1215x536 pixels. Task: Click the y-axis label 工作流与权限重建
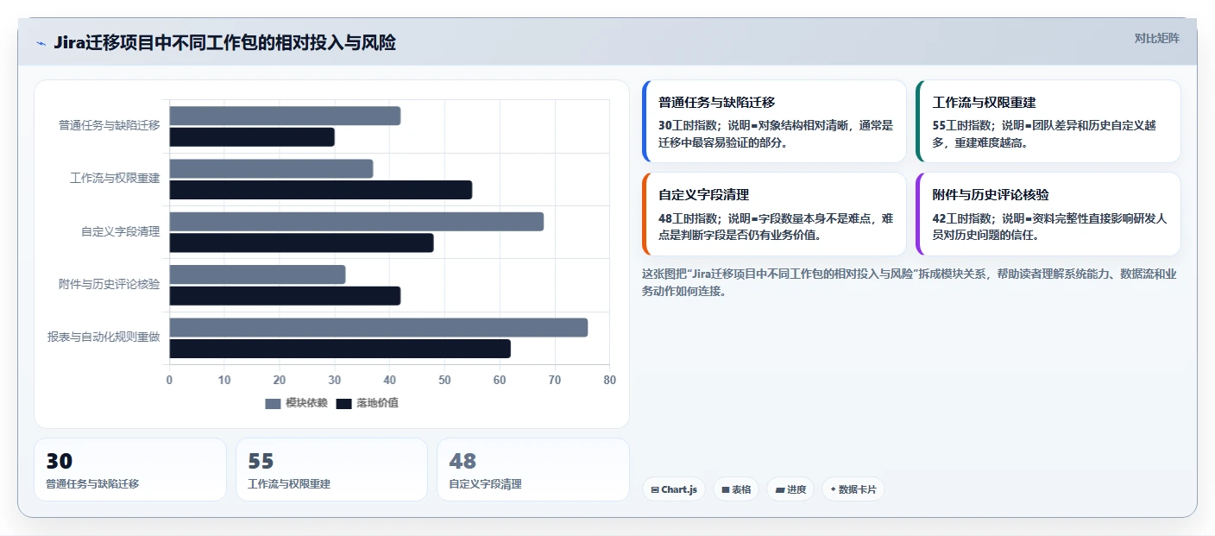pos(115,179)
